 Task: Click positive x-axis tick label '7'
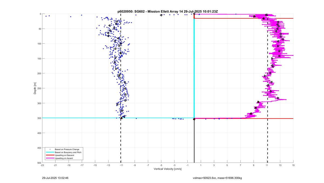pos(240,165)
